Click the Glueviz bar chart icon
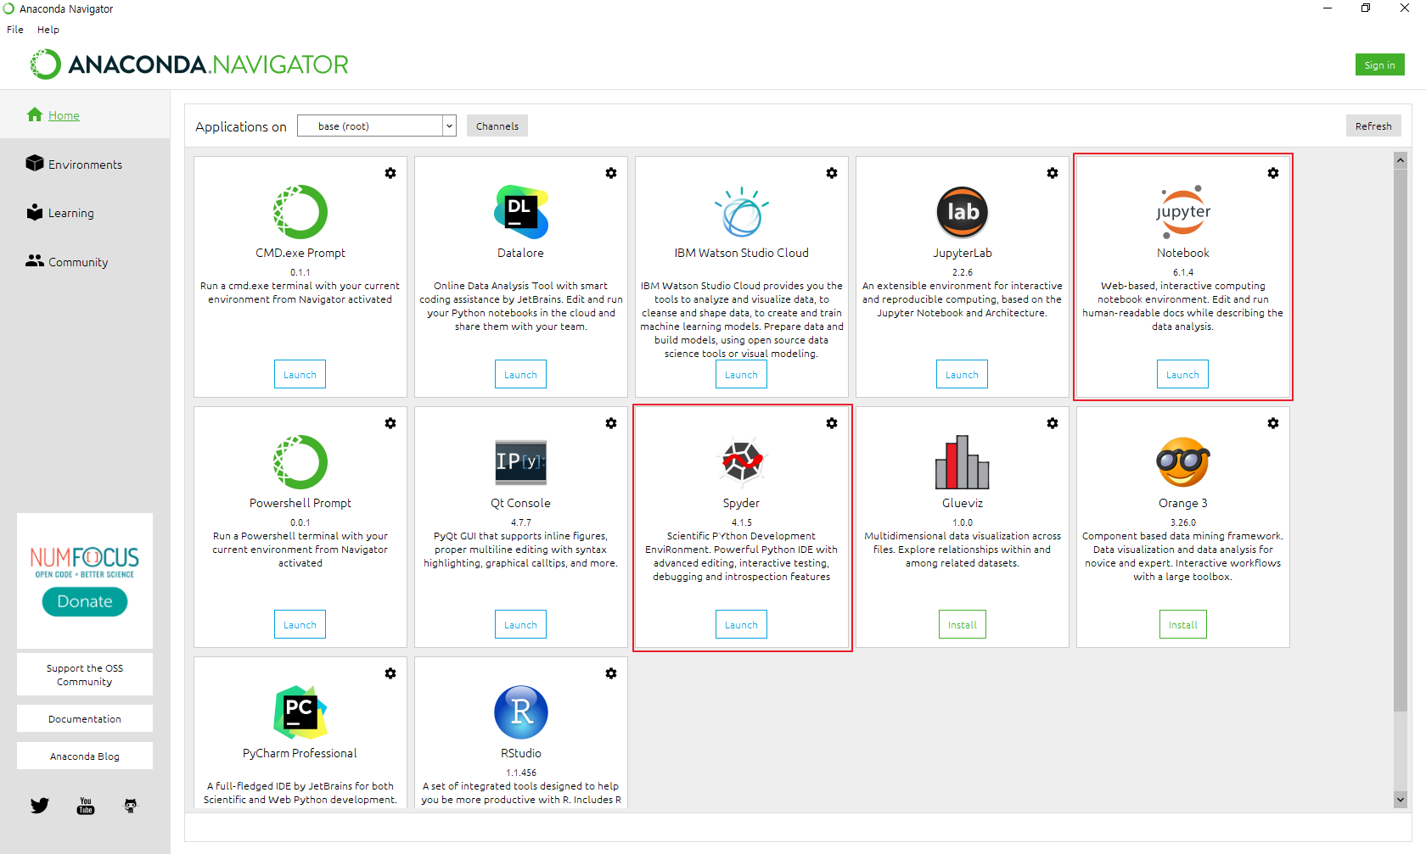Screen dimensions: 1426x854 click(x=963, y=462)
